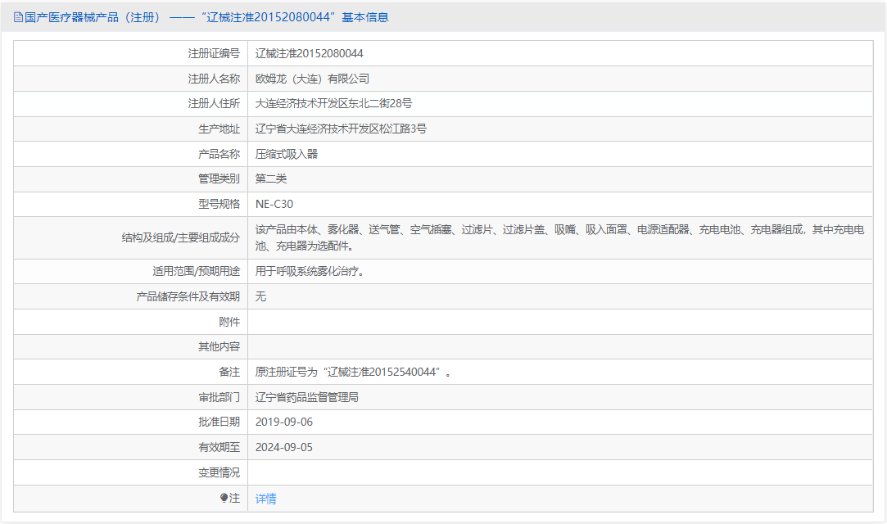Click the 管理类别 label
This screenshot has height=524, width=887.
pyautogui.click(x=219, y=178)
